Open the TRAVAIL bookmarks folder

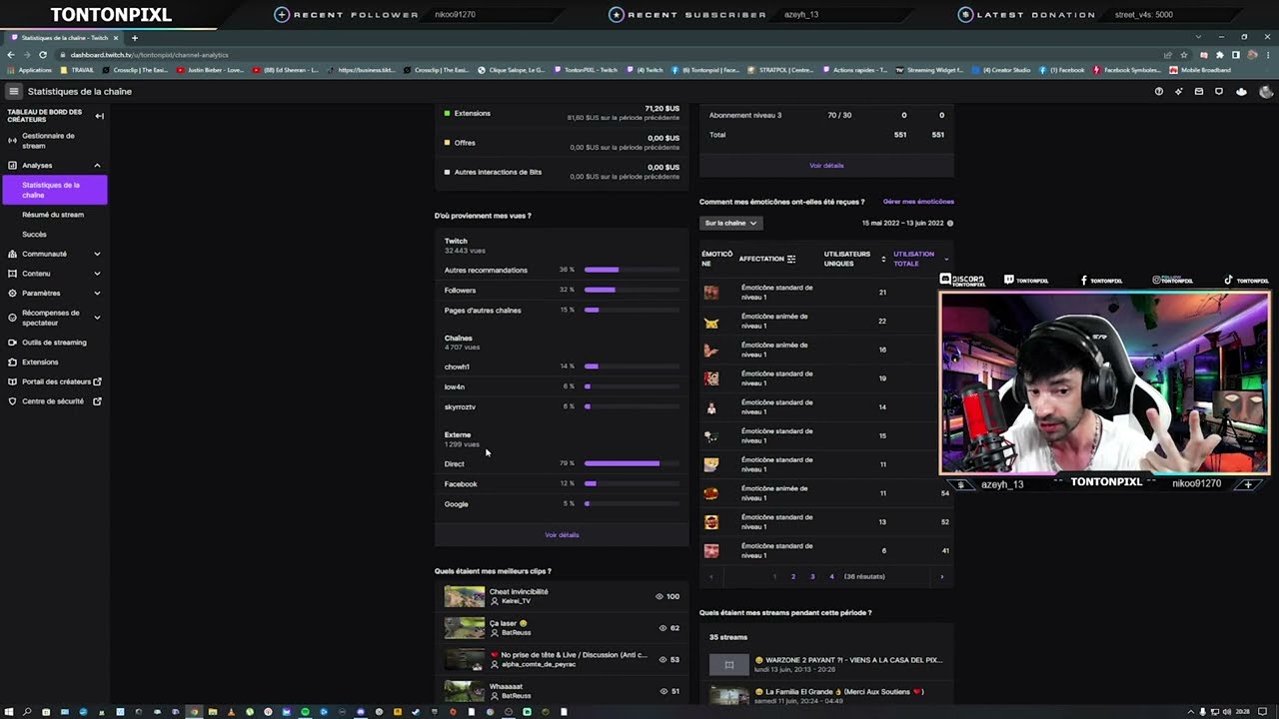[77, 70]
